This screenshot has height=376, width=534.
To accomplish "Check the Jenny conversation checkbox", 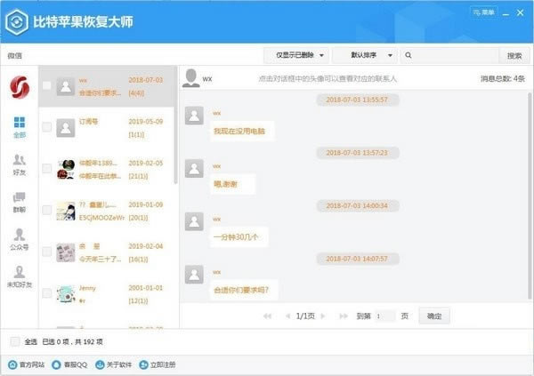I will point(46,293).
